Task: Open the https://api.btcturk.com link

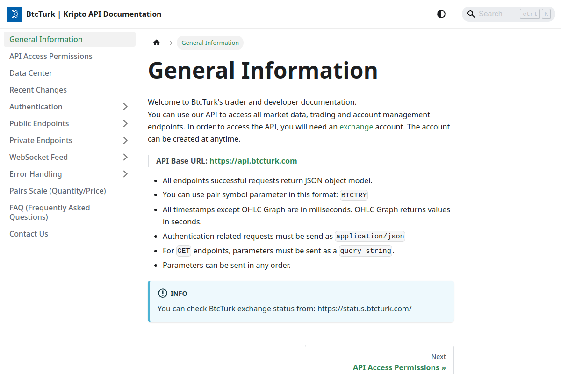Action: tap(253, 161)
